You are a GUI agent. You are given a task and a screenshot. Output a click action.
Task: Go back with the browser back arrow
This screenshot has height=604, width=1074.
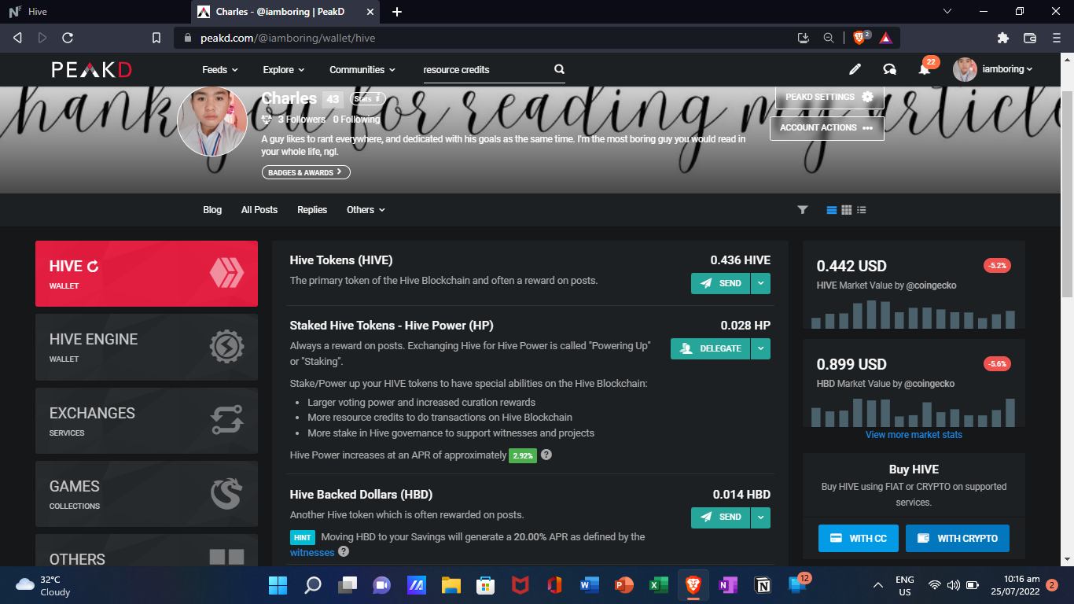coord(18,38)
